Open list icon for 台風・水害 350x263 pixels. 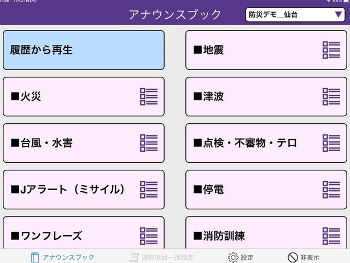(149, 143)
